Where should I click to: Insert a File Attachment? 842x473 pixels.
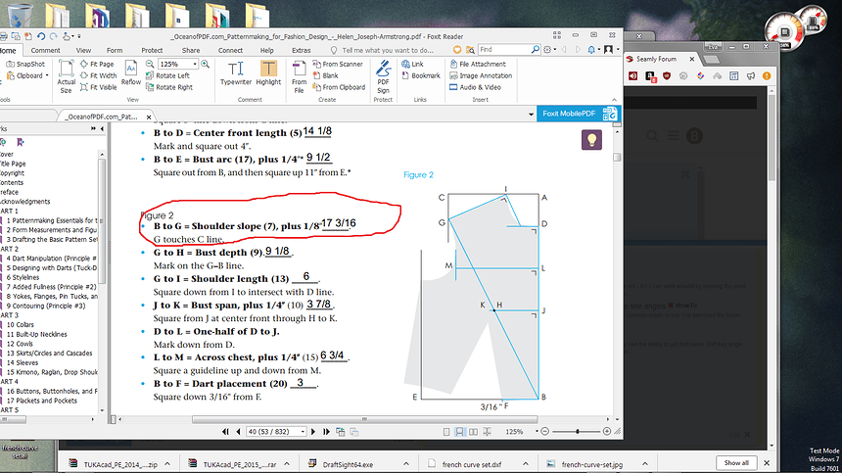tap(478, 64)
